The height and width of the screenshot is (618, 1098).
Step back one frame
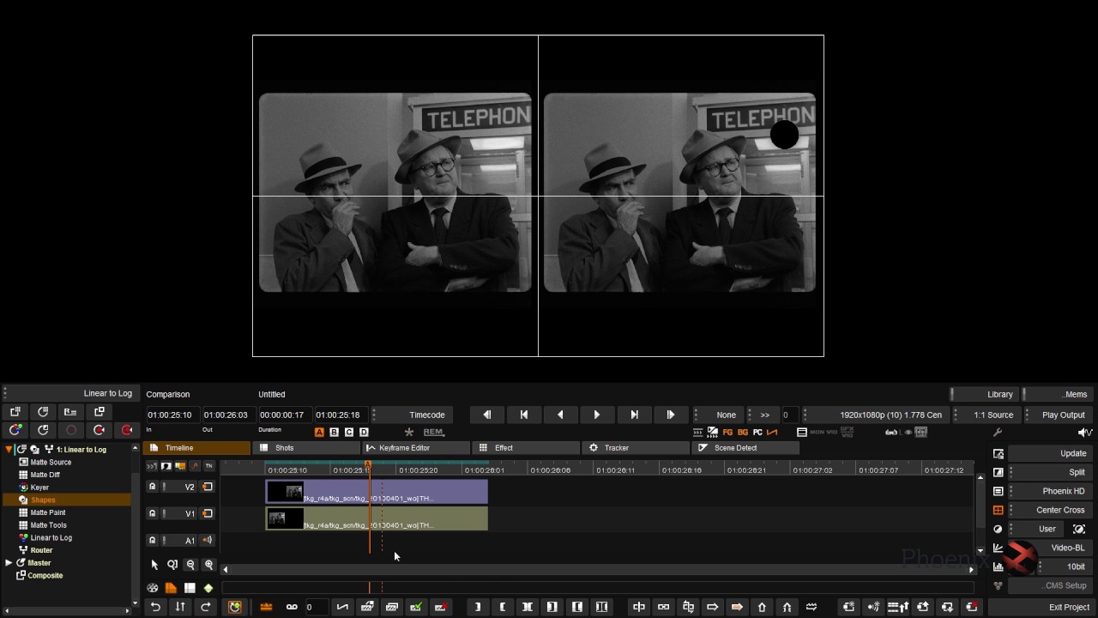pyautogui.click(x=486, y=415)
